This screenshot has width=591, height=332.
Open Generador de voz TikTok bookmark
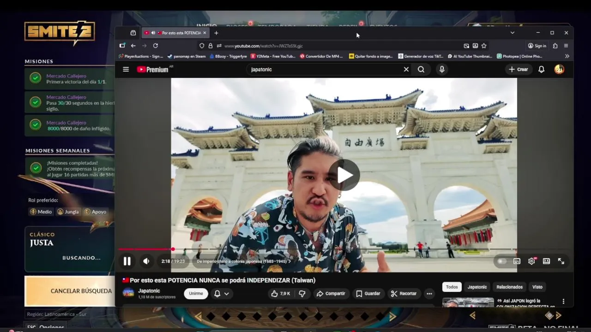click(x=421, y=56)
